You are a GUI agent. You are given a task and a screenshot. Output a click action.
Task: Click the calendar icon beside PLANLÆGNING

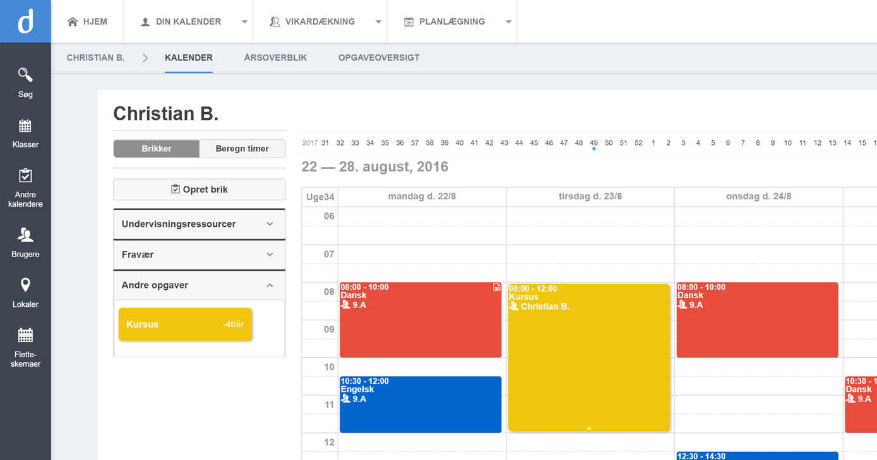(x=409, y=22)
